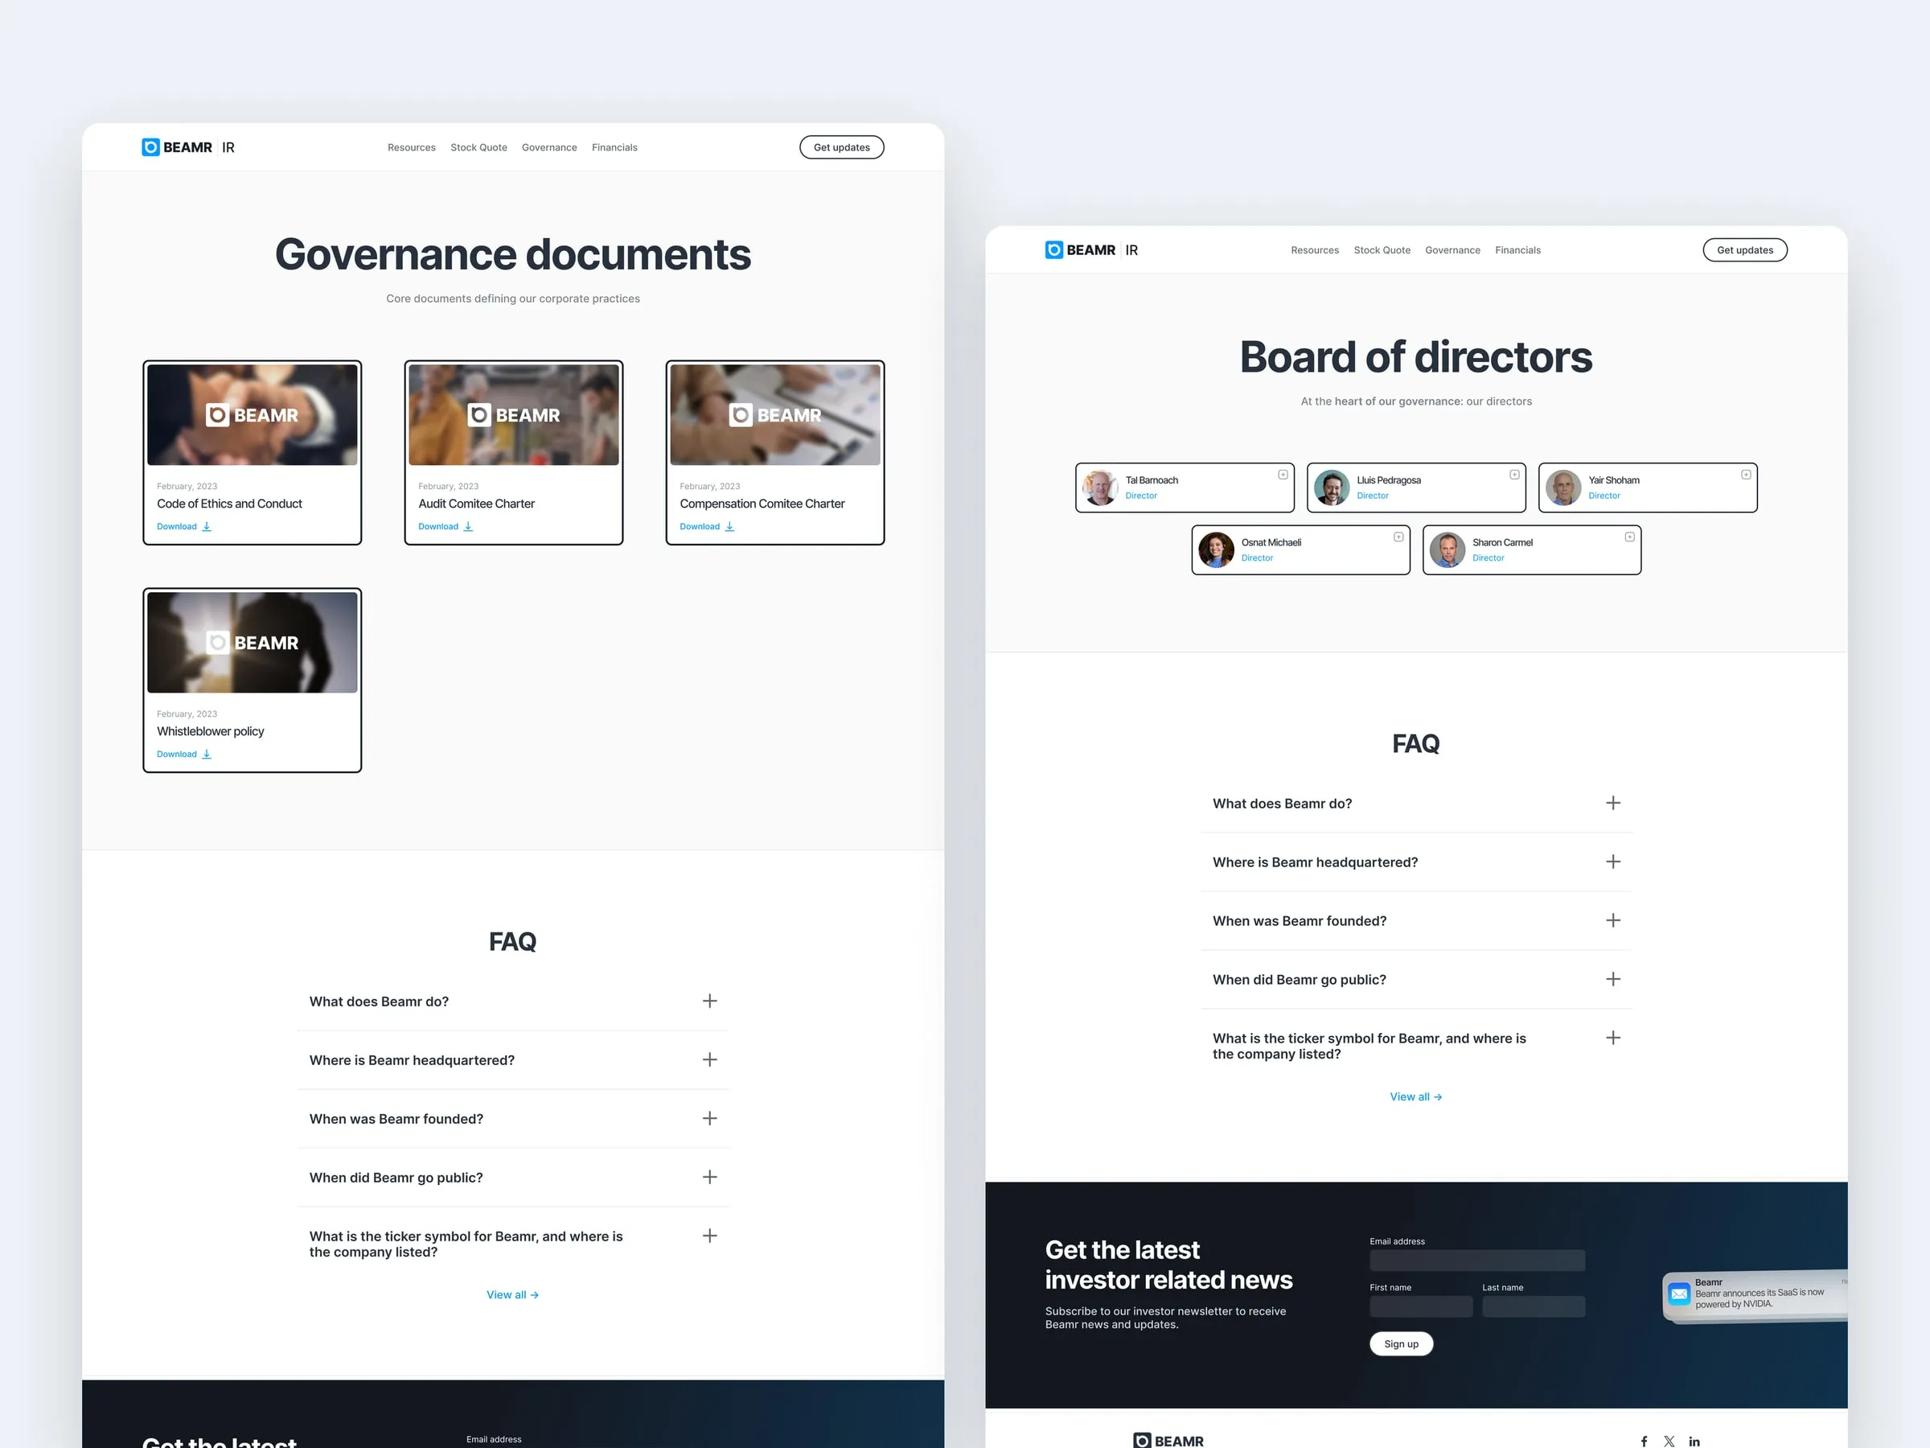Open Governance menu on Board of directors page
The image size is (1930, 1448).
tap(1453, 250)
